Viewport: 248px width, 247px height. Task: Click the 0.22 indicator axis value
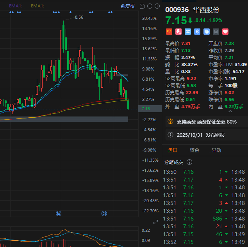[146, 230]
